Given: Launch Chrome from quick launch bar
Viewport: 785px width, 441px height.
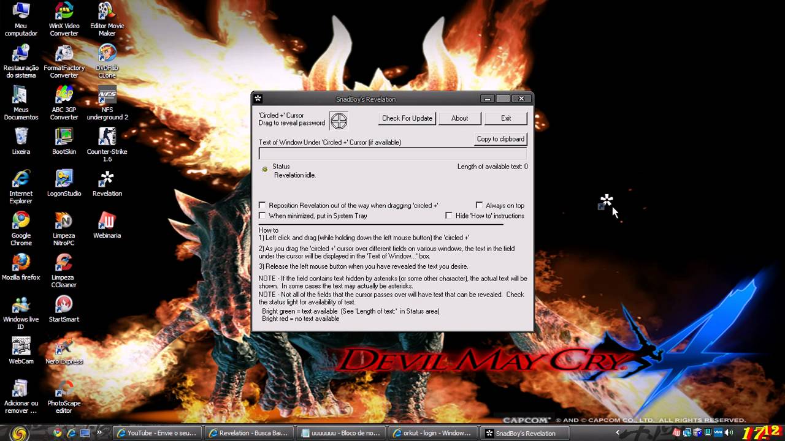Looking at the screenshot, I should pos(58,433).
